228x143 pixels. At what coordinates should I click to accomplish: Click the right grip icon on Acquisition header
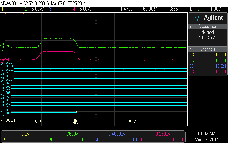[225, 26]
